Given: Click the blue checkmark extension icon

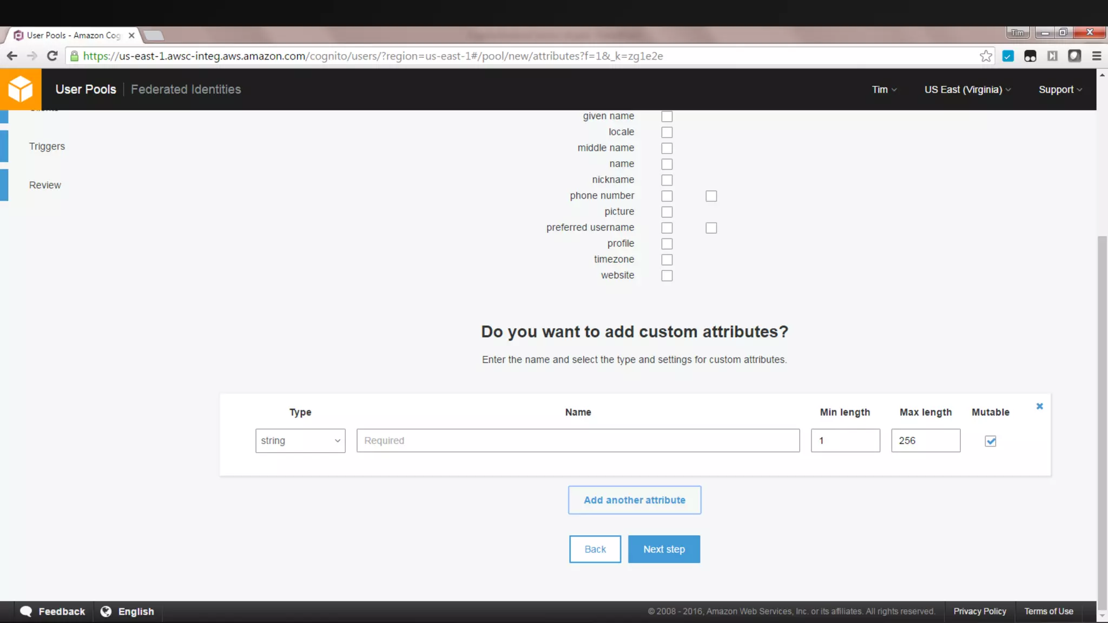Looking at the screenshot, I should coord(1008,56).
